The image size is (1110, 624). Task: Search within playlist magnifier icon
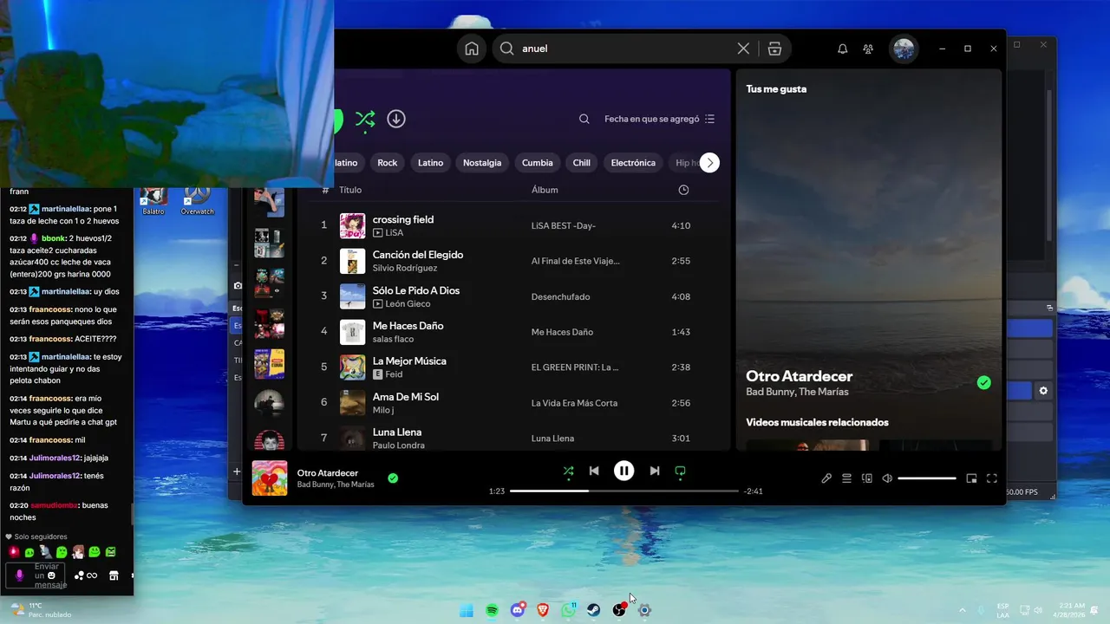584,119
